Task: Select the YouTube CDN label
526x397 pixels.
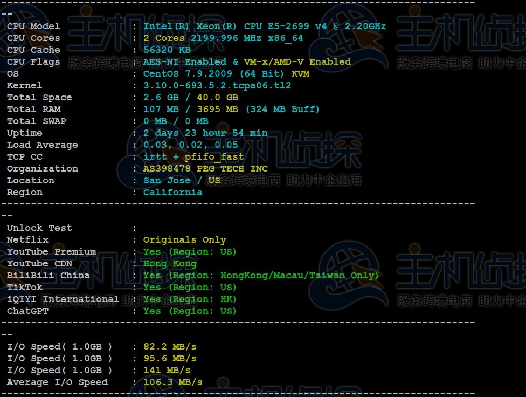Action: coord(39,264)
